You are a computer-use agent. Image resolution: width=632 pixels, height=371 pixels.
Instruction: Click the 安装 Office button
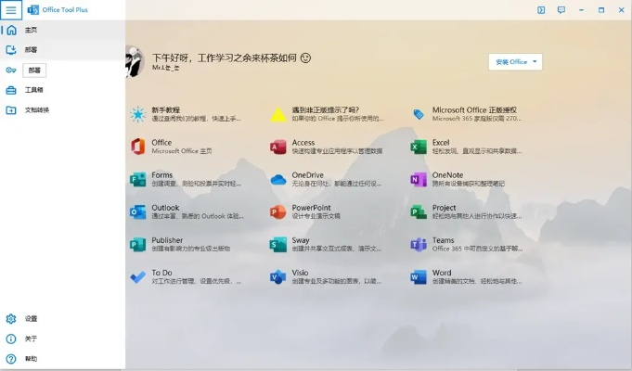click(x=515, y=62)
